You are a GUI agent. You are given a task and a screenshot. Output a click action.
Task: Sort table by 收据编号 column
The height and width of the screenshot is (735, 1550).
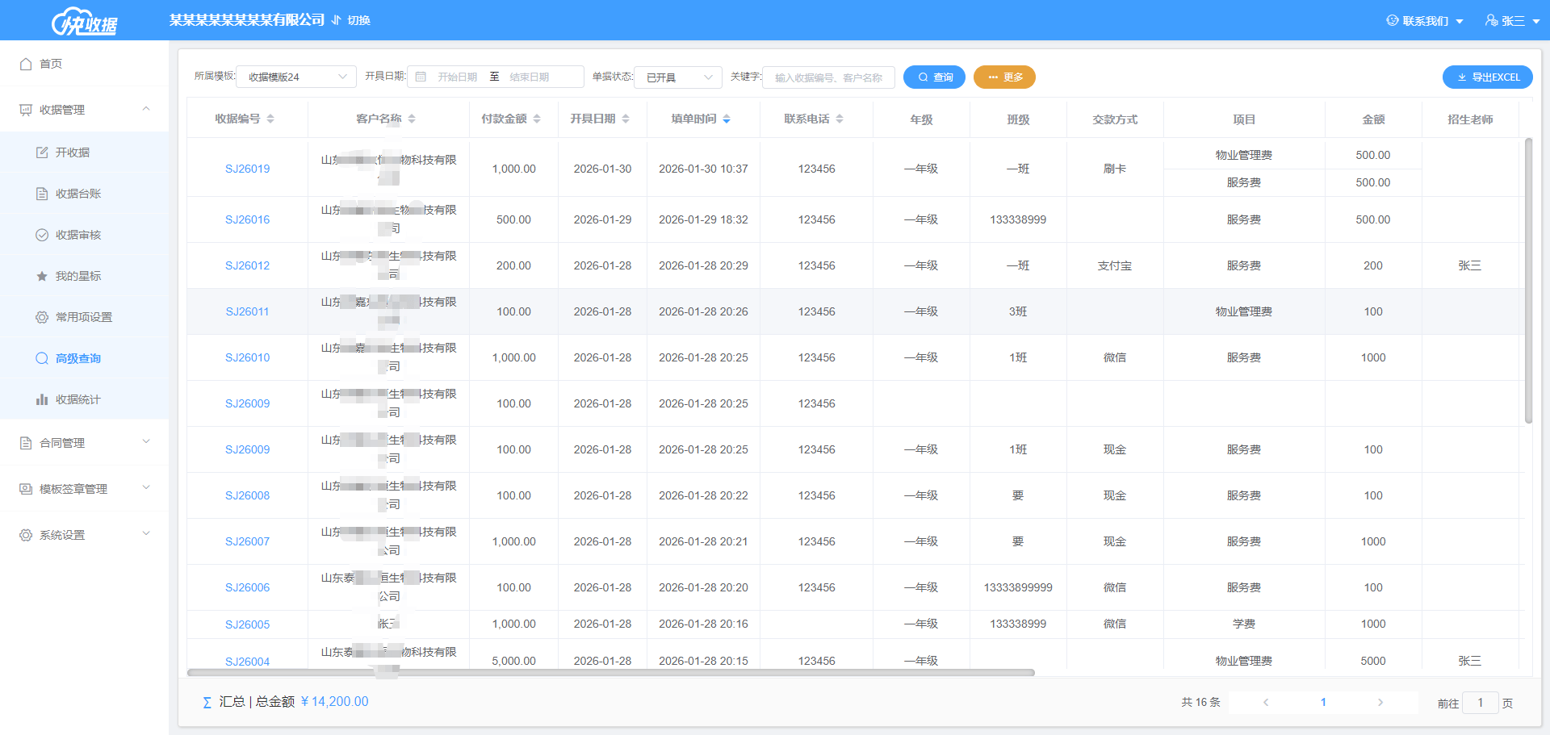[x=270, y=119]
